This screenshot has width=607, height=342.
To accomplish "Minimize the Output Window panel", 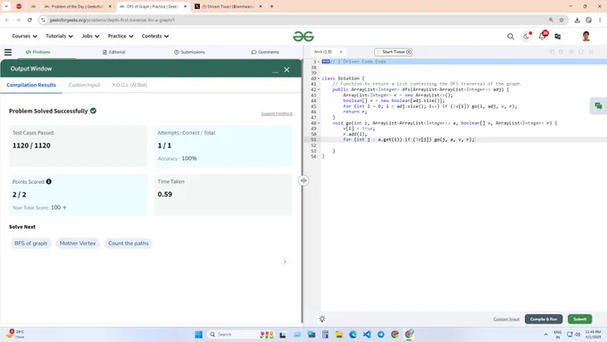I will [275, 71].
